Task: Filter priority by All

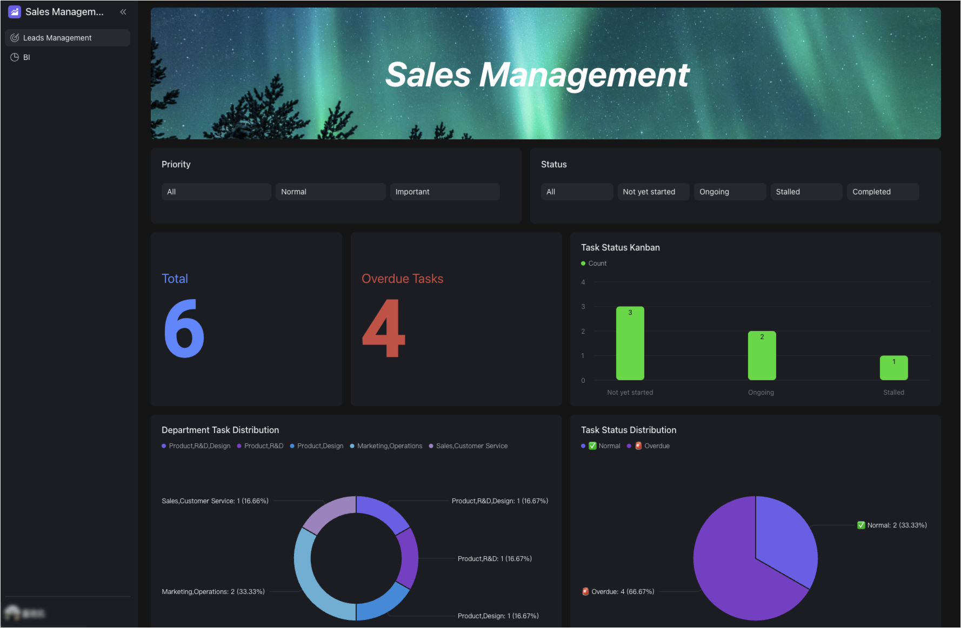Action: pyautogui.click(x=216, y=192)
